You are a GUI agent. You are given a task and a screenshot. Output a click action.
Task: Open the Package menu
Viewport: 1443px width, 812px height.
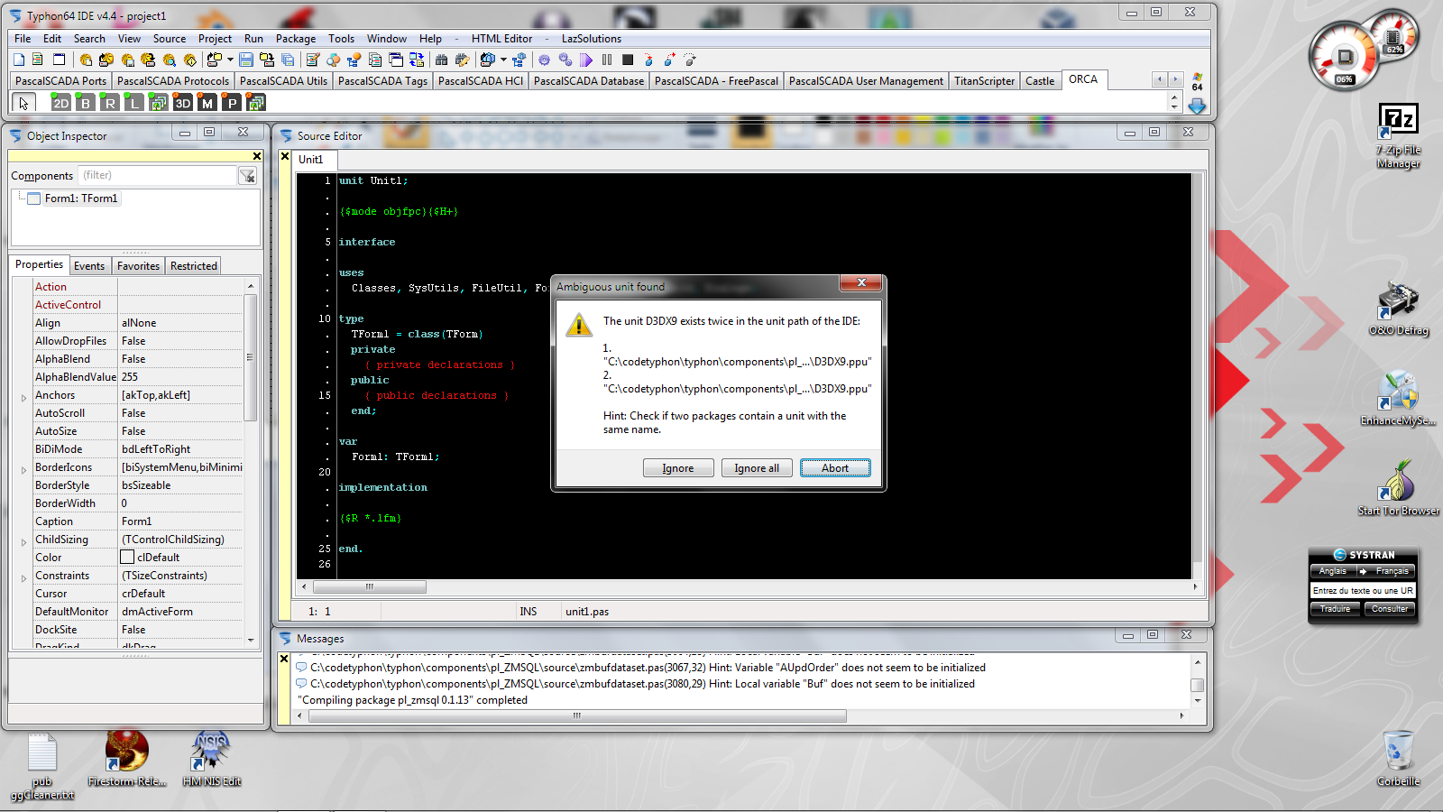295,39
